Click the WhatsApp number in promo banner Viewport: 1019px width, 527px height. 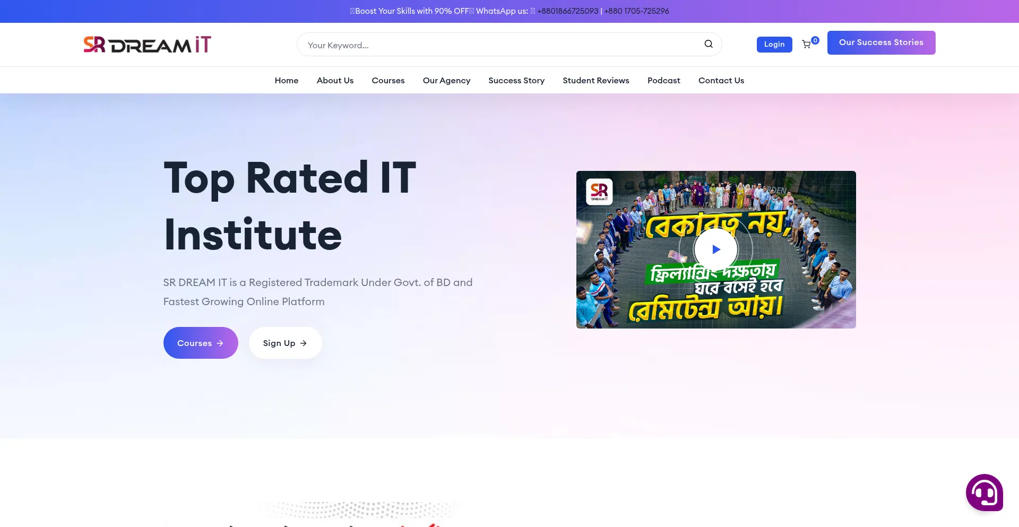tap(567, 11)
